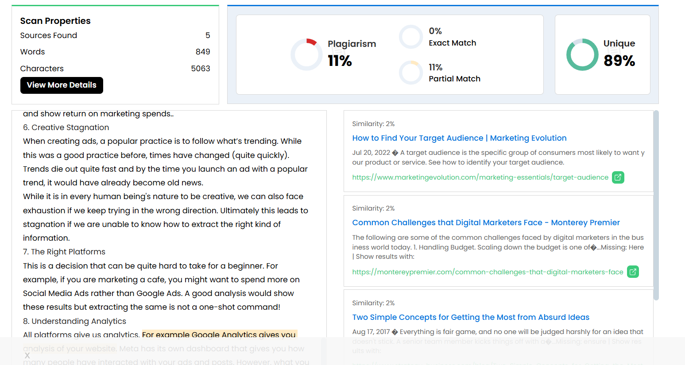Select the highlighted 'For example Google Analytics' sentence

(x=219, y=334)
